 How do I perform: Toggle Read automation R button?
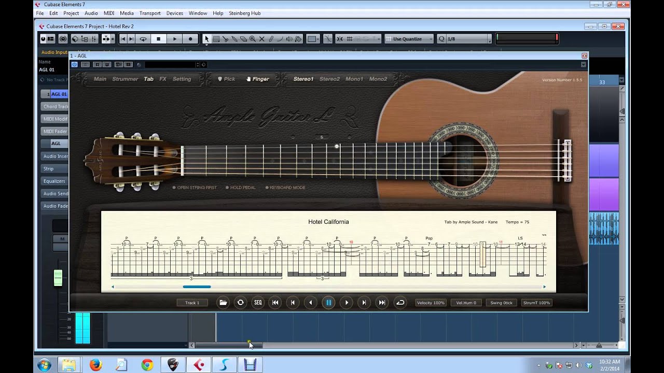98,64
